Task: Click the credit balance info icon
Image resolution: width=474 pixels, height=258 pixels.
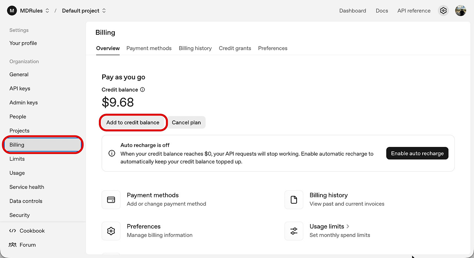Action: coord(143,90)
